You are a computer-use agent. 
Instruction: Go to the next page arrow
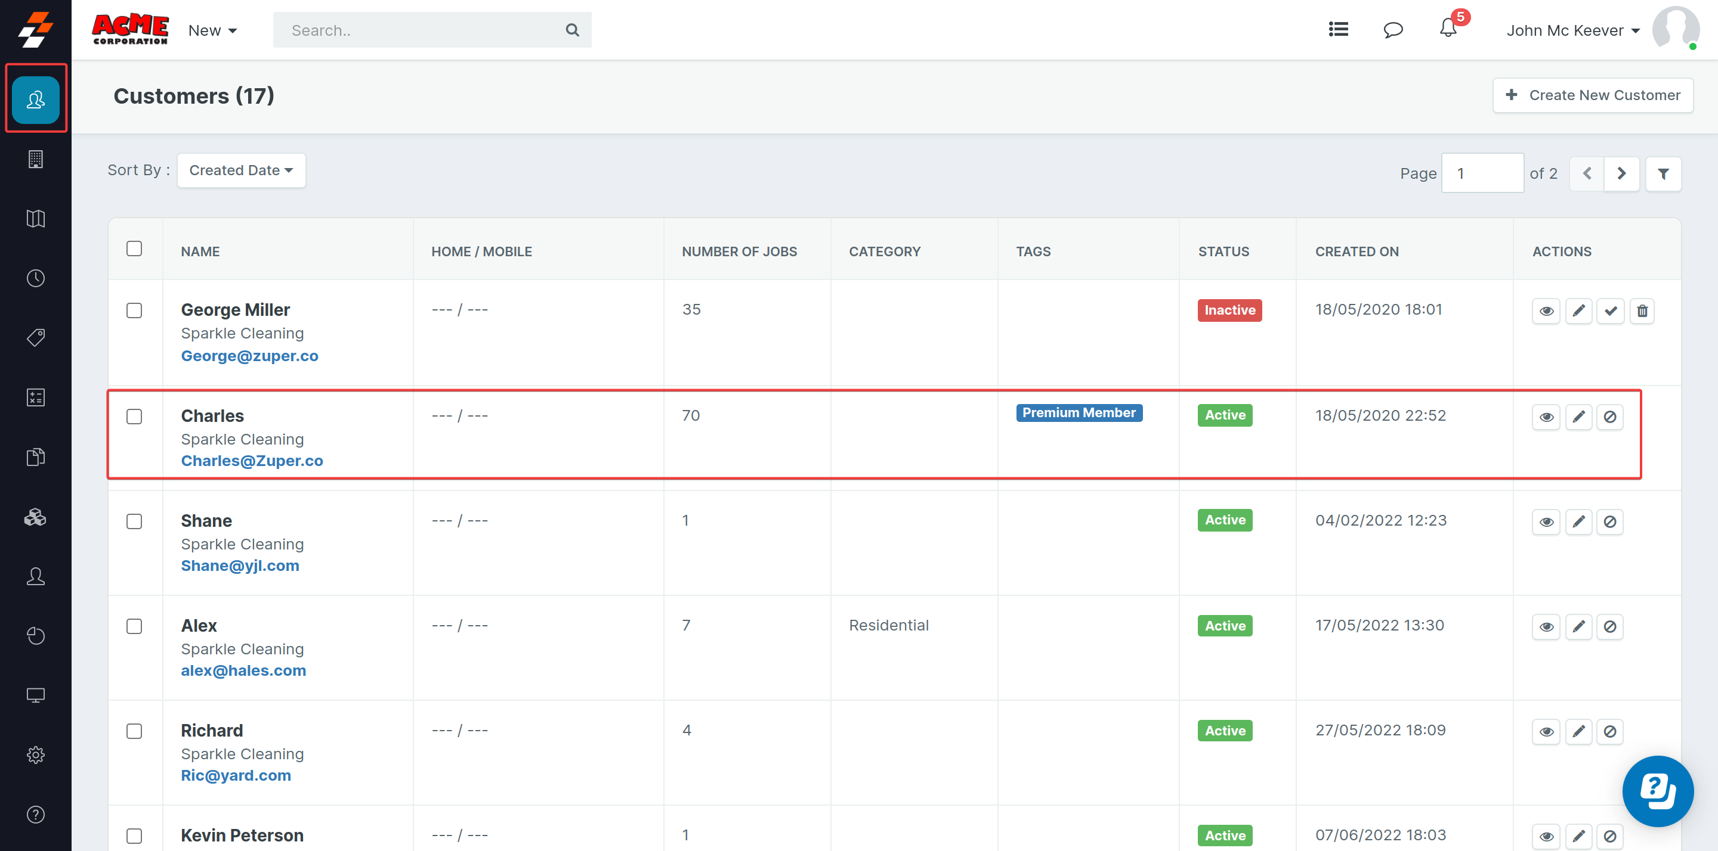coord(1621,174)
